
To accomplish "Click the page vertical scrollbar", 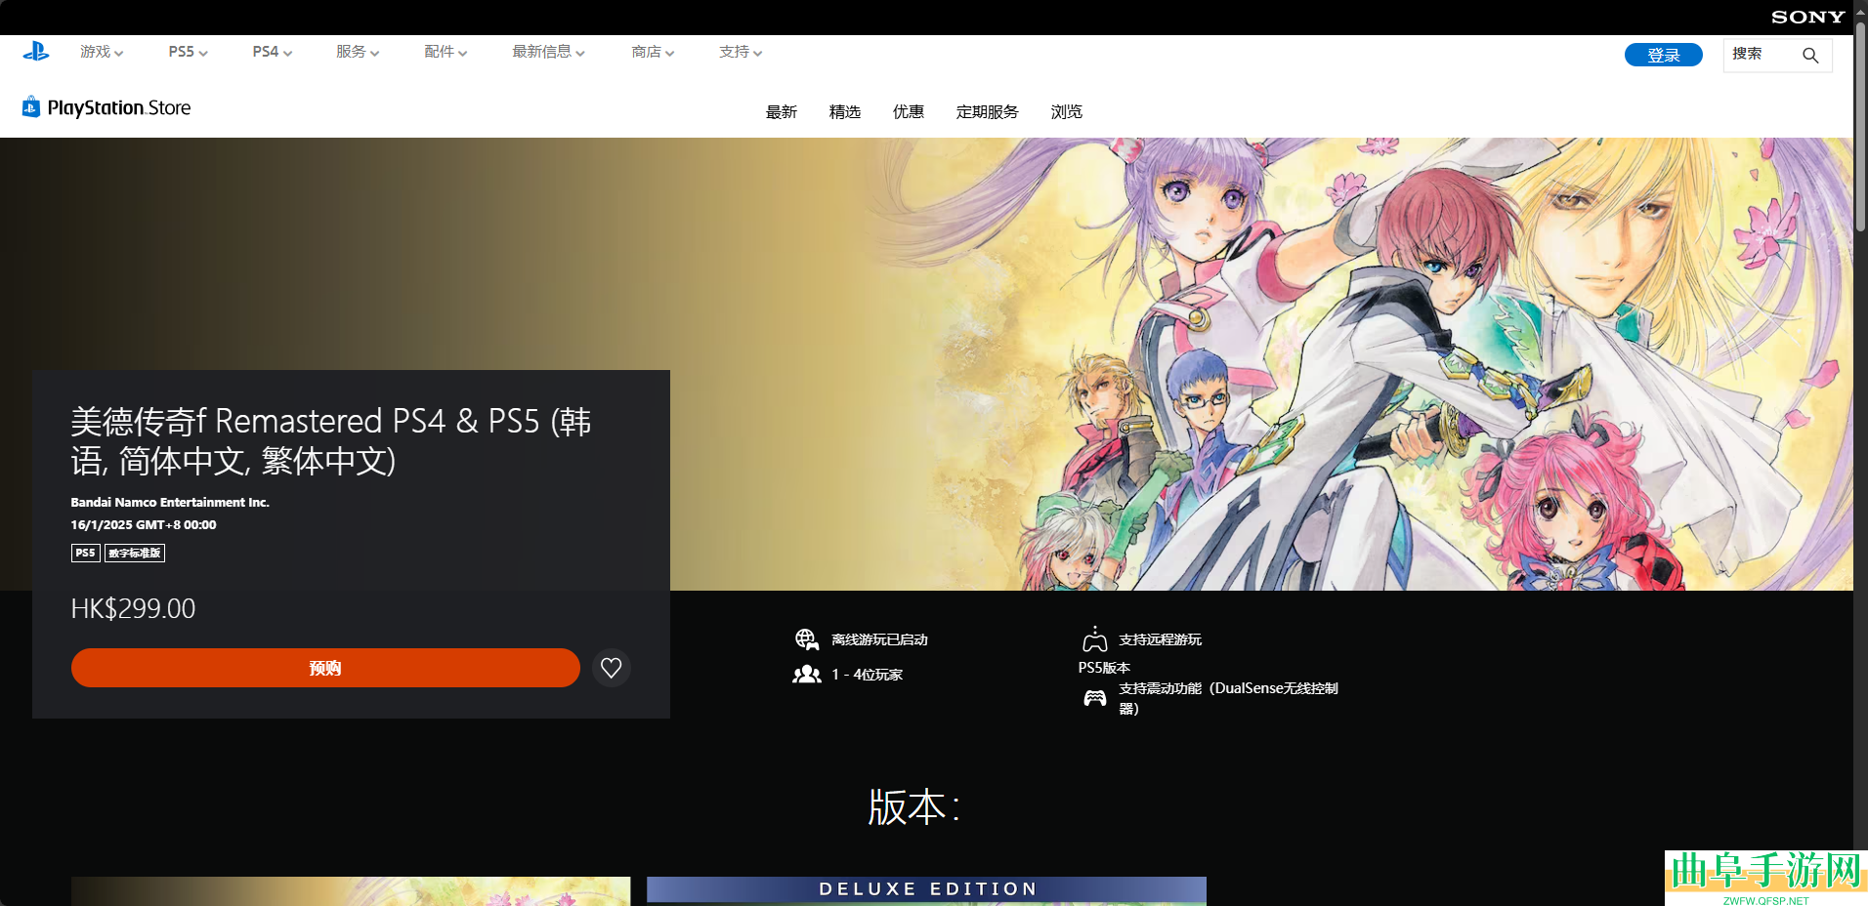I will pyautogui.click(x=1860, y=127).
